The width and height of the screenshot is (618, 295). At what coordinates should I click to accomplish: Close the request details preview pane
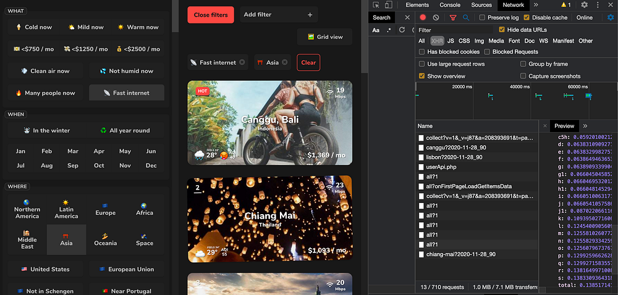pos(545,126)
